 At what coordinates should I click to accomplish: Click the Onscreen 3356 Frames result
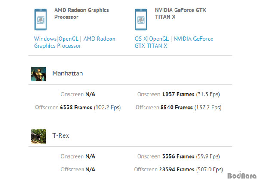click(178, 156)
